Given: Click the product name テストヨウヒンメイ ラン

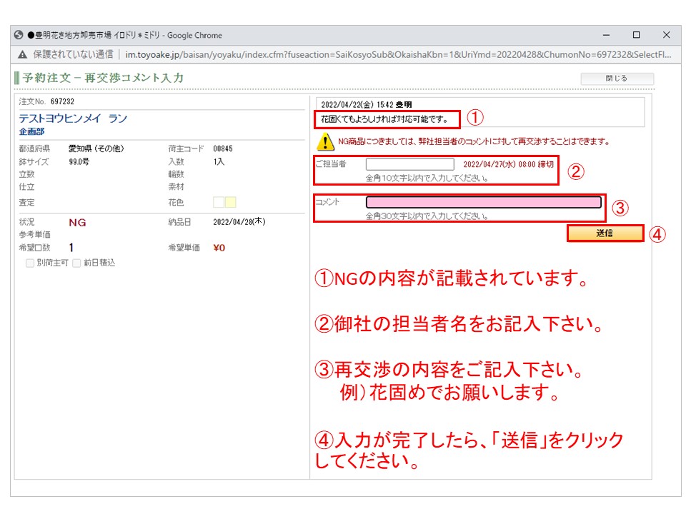Looking at the screenshot, I should click(x=73, y=119).
